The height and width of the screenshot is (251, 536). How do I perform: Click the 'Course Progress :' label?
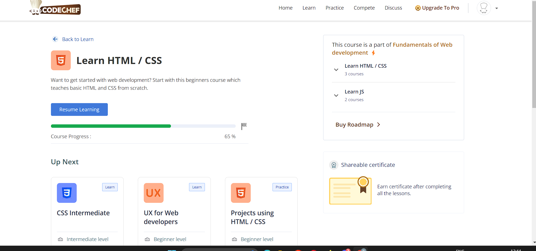point(71,136)
